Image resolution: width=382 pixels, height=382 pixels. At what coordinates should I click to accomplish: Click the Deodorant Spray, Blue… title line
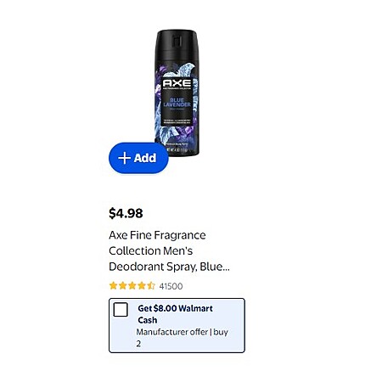169,267
